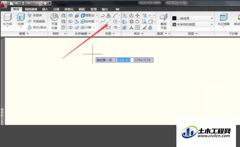Click the Smooth Object (平滑对象) button
Image resolution: width=240 pixels, height=147 pixels.
click(x=54, y=21)
